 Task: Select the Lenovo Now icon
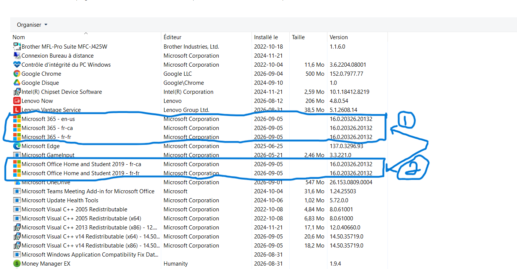(17, 101)
